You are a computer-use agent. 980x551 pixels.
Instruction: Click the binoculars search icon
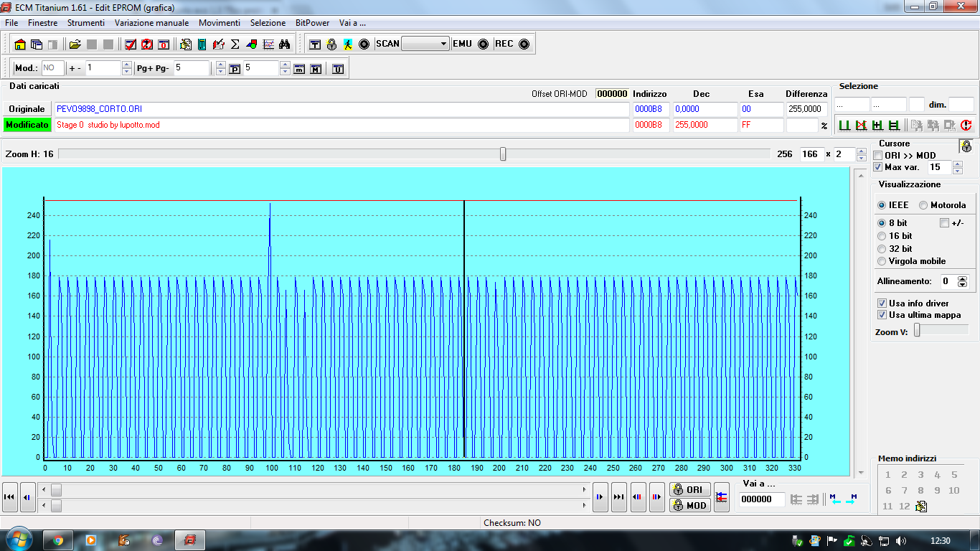[x=285, y=44]
